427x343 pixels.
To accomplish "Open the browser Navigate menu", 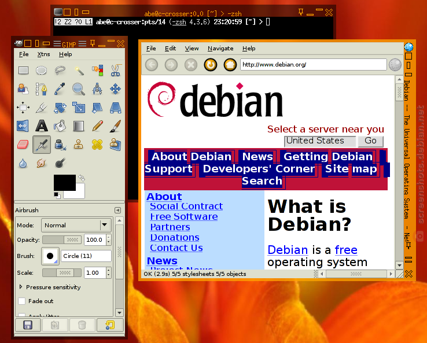I will 220,48.
